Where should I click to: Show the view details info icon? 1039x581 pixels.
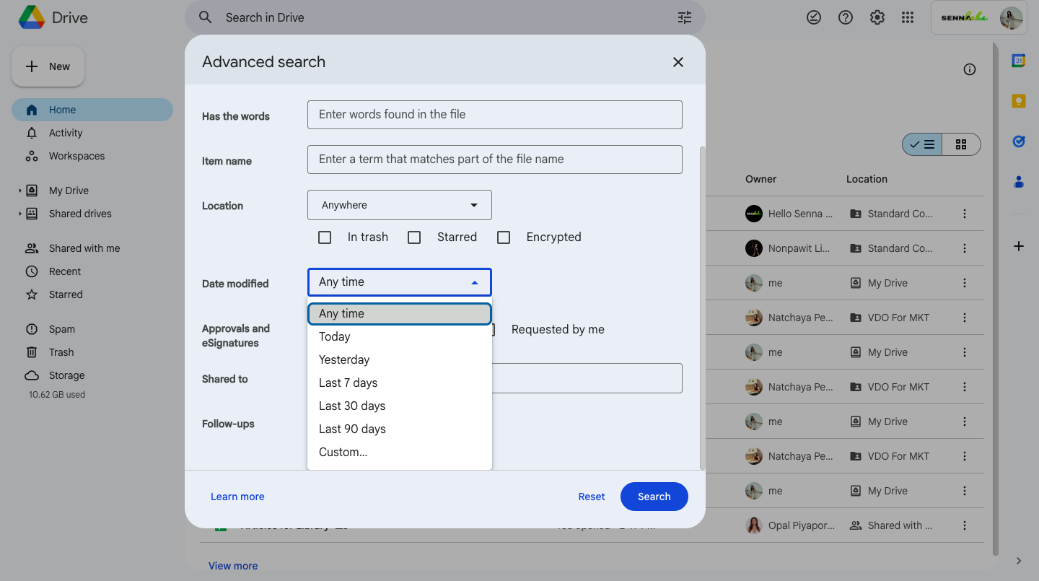pyautogui.click(x=970, y=69)
